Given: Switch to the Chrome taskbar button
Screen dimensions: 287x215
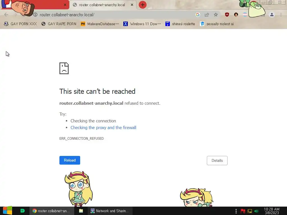Looking at the screenshot, I should [52, 211].
